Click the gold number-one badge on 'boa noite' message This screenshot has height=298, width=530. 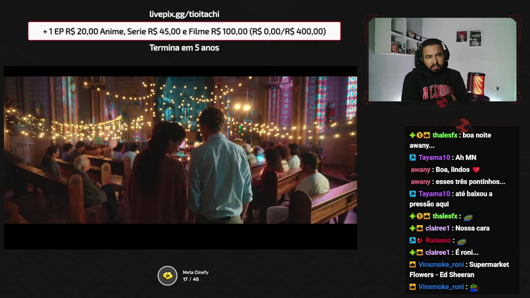[x=419, y=135]
